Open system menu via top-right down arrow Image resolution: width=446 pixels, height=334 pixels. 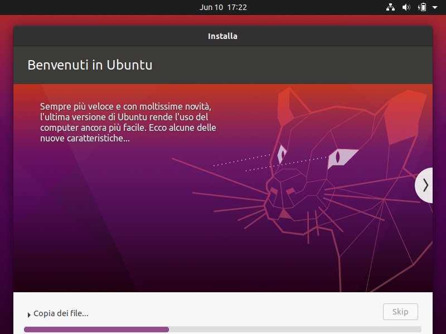click(435, 7)
